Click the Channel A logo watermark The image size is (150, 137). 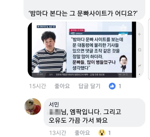coord(123,27)
